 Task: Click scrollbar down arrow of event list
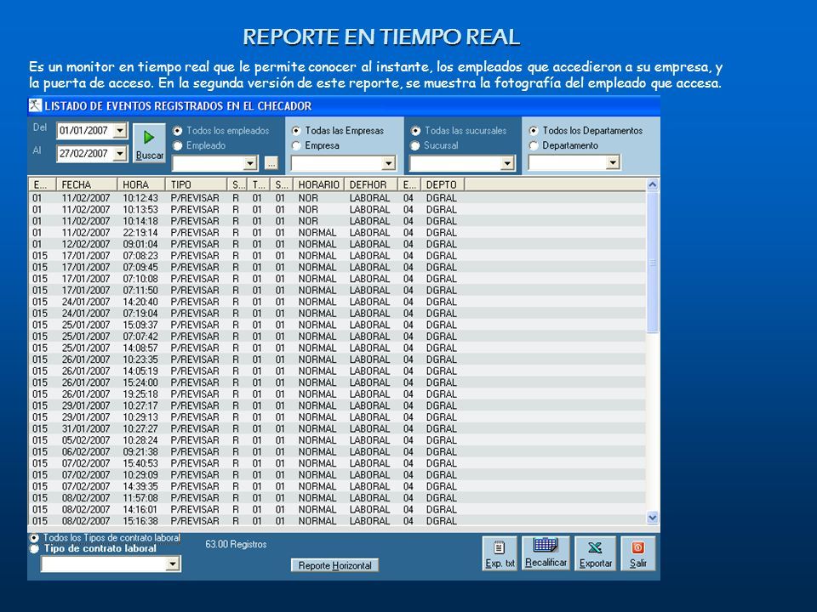[653, 518]
